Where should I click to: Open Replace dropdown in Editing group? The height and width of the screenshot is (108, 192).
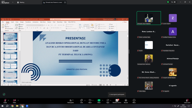point(112,26)
